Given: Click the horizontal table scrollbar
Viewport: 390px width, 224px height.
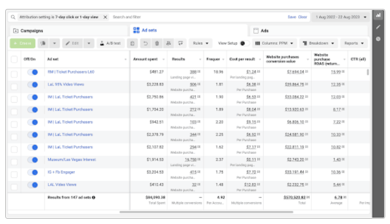Looking at the screenshot, I should (206, 212).
